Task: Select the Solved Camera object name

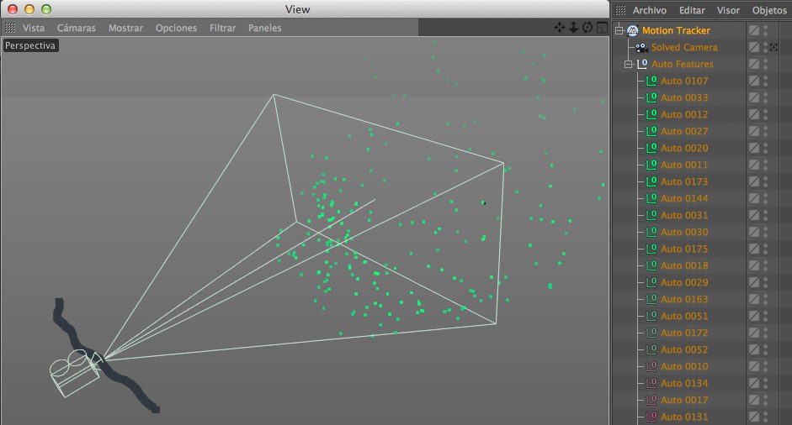Action: [684, 47]
